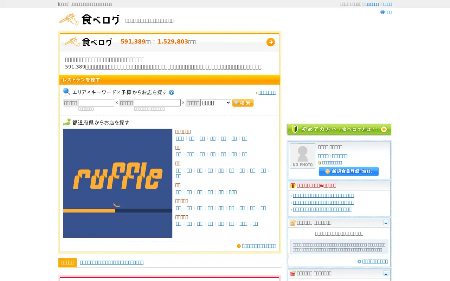Click the 都道府県からお店を探す heading
The height and width of the screenshot is (281, 450).
pyautogui.click(x=101, y=123)
